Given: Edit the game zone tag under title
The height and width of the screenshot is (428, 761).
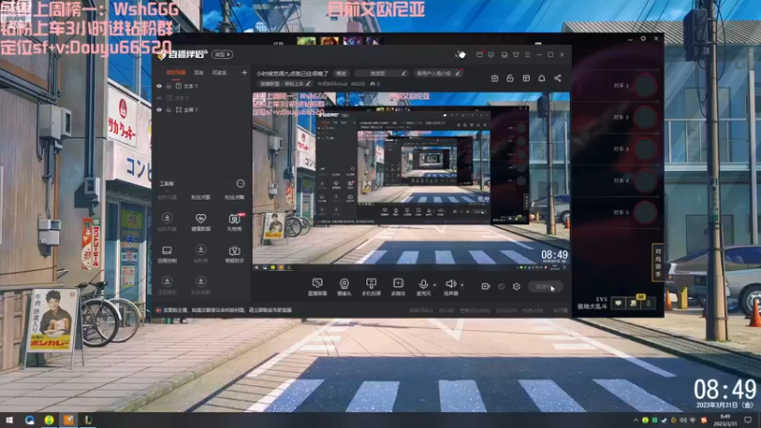Looking at the screenshot, I should tap(284, 84).
